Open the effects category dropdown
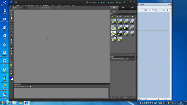187x105 pixels. (128, 16)
